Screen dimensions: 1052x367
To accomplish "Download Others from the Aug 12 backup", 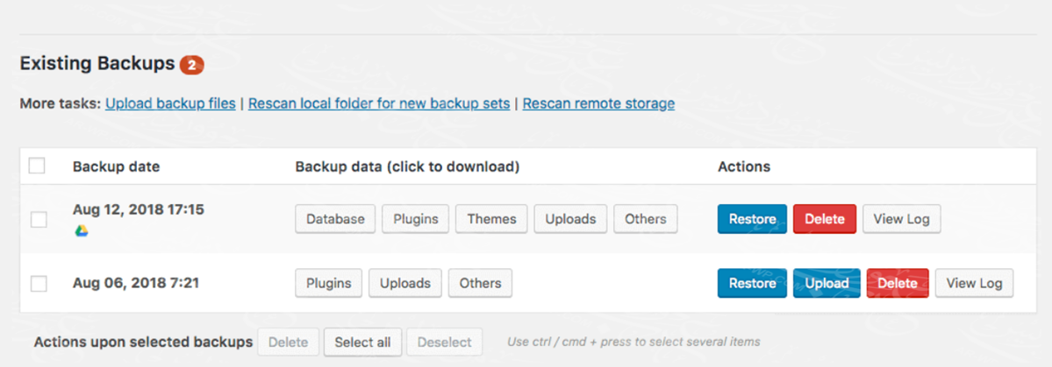I will click(x=645, y=219).
